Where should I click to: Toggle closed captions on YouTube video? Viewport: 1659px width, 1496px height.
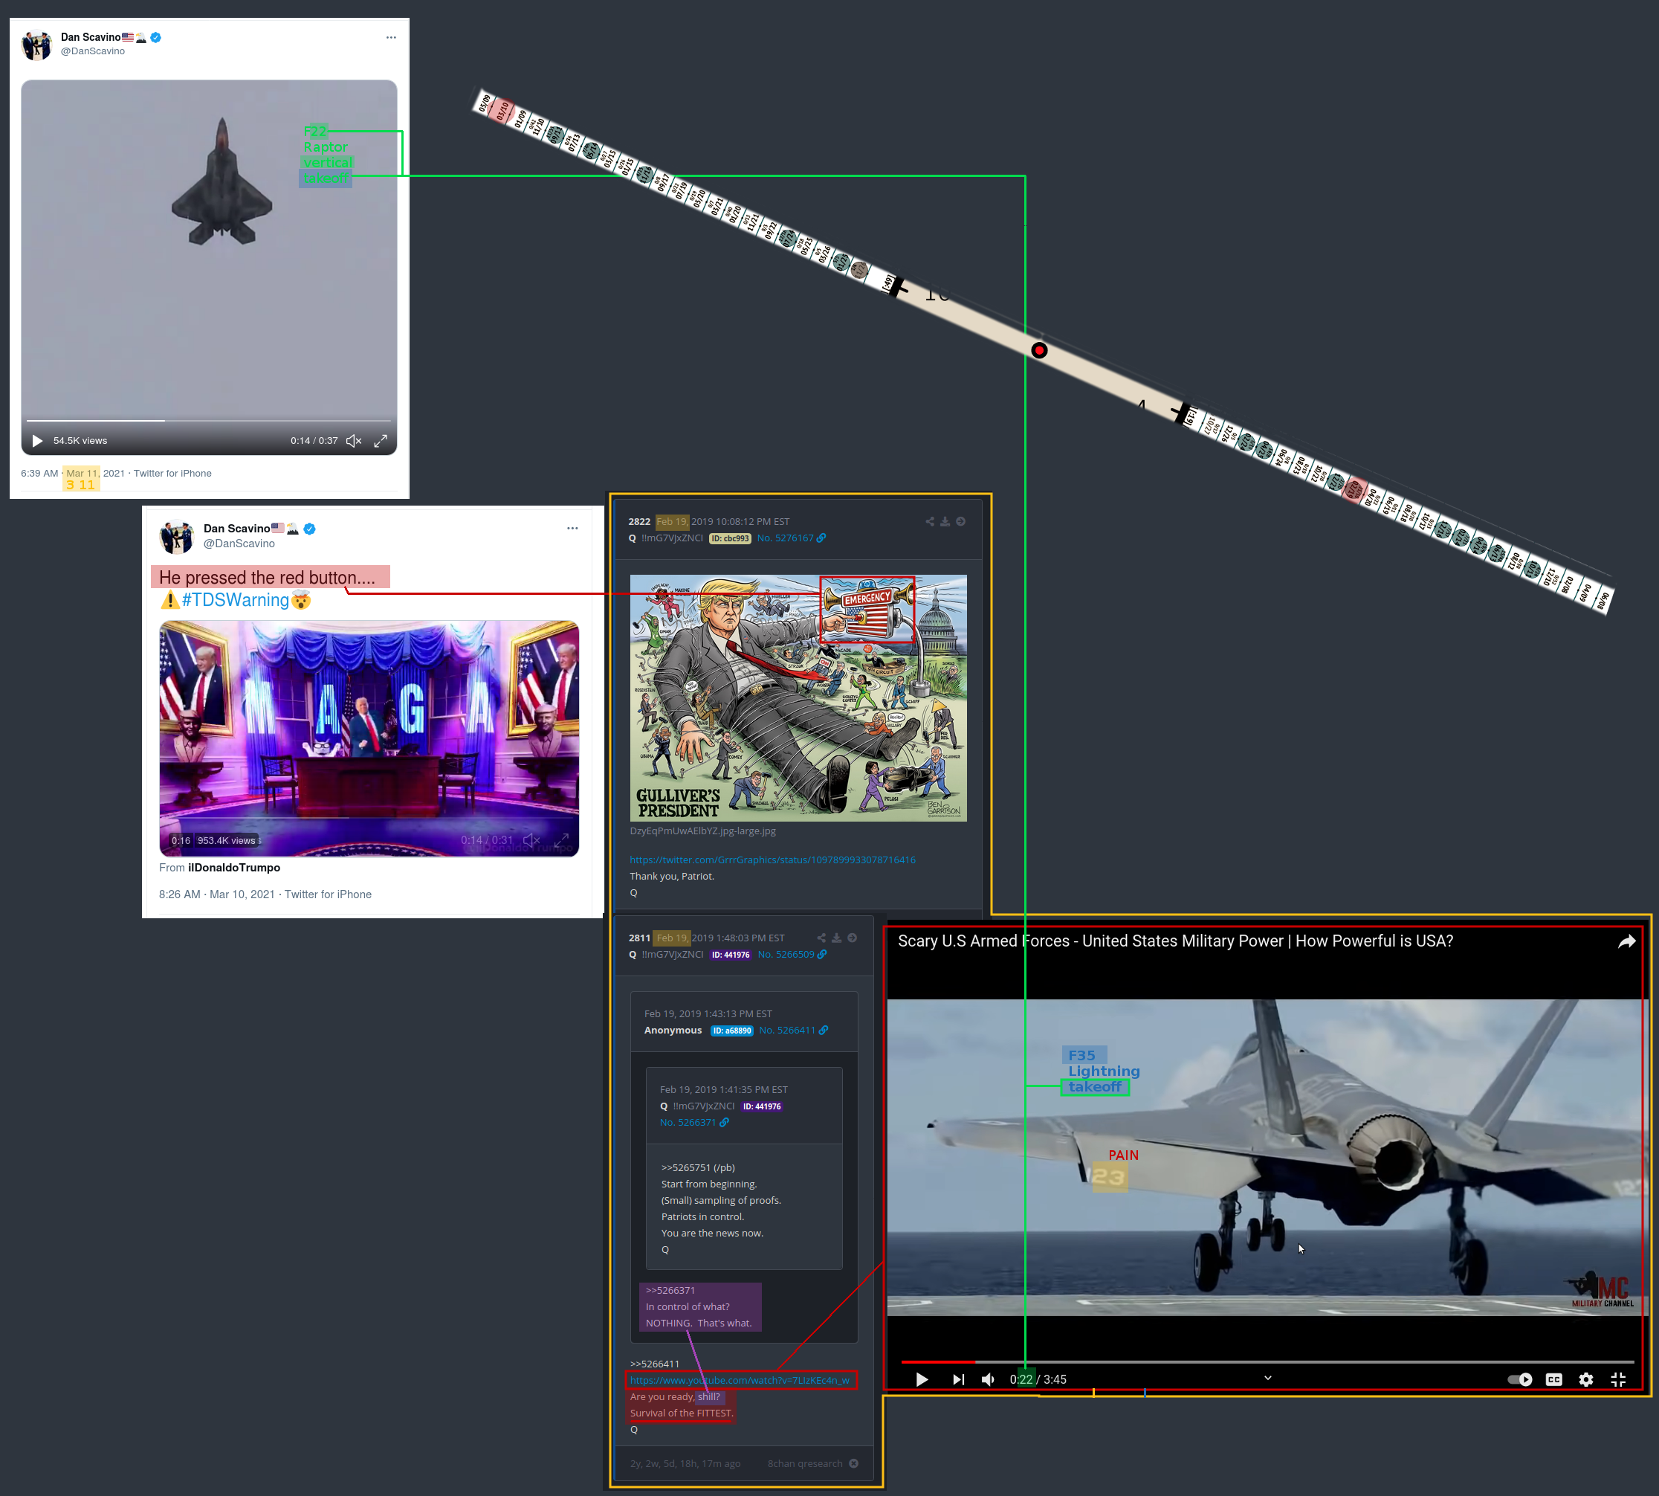point(1553,1379)
